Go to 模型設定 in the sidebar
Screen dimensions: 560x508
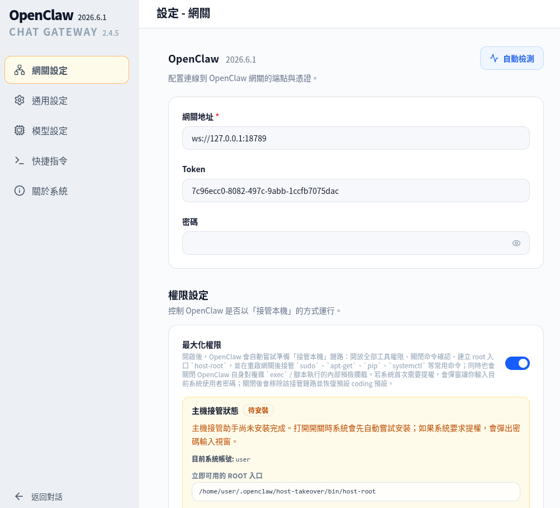tap(67, 130)
